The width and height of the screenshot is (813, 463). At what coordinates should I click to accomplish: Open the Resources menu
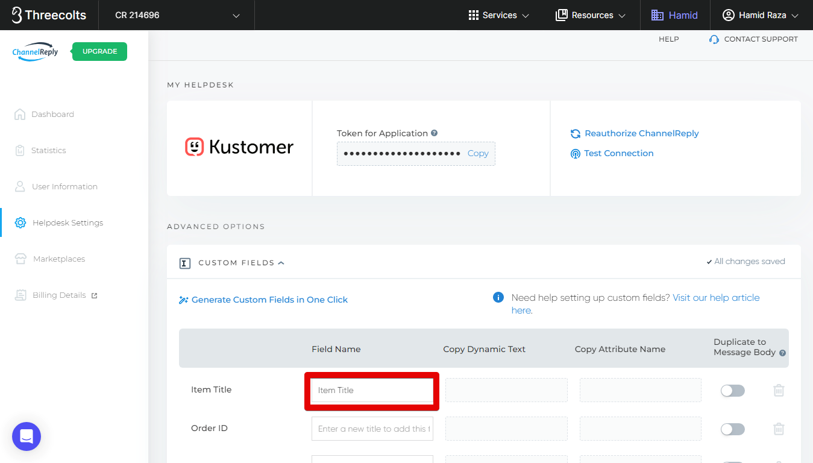[x=591, y=15]
